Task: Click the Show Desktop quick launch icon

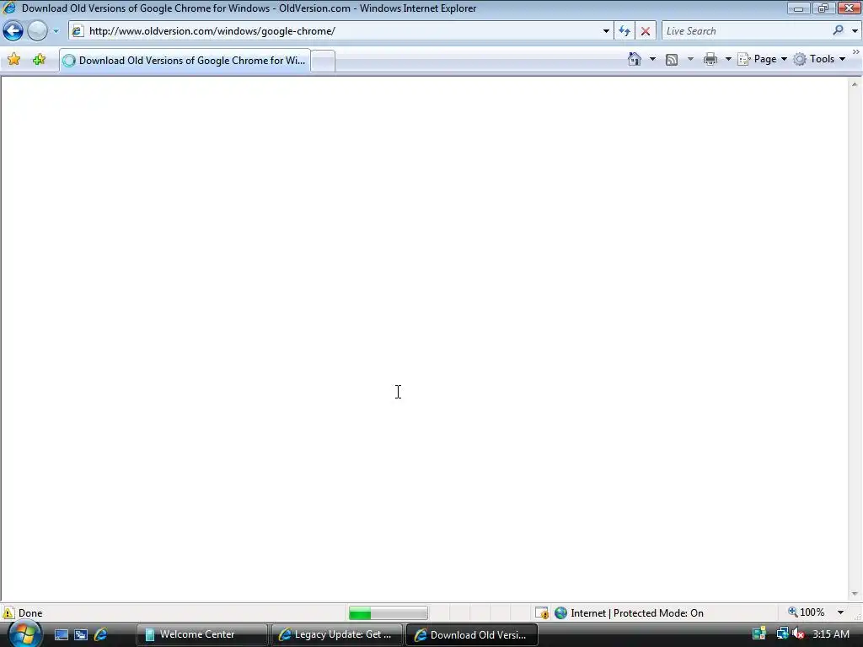Action: (x=61, y=635)
